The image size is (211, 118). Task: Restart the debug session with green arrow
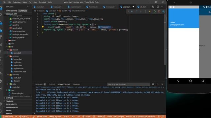tap(155, 11)
